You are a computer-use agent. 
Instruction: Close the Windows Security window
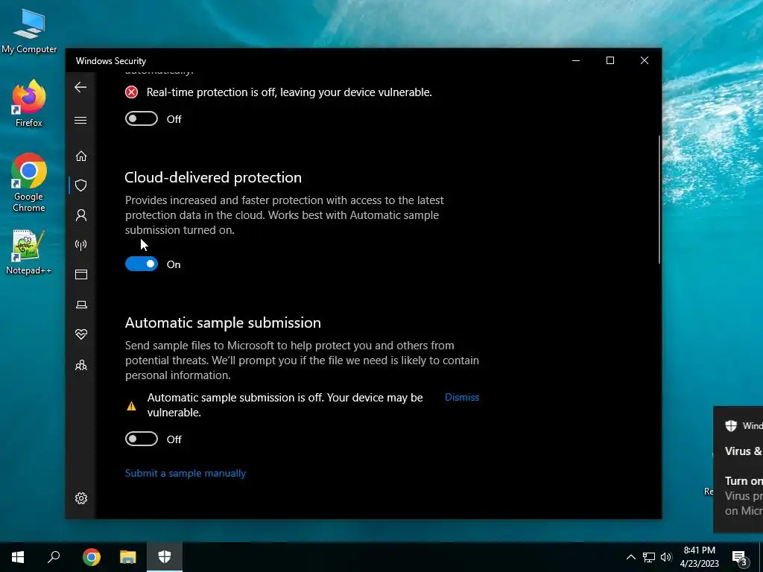(645, 60)
